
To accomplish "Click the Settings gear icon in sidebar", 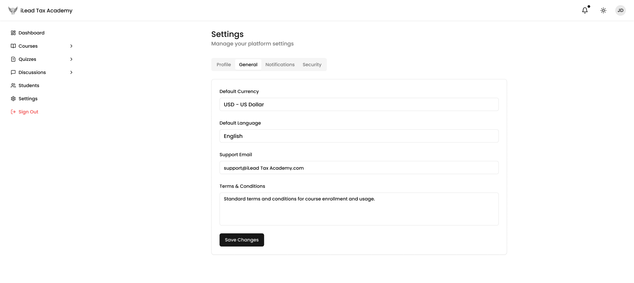I will click(x=13, y=99).
